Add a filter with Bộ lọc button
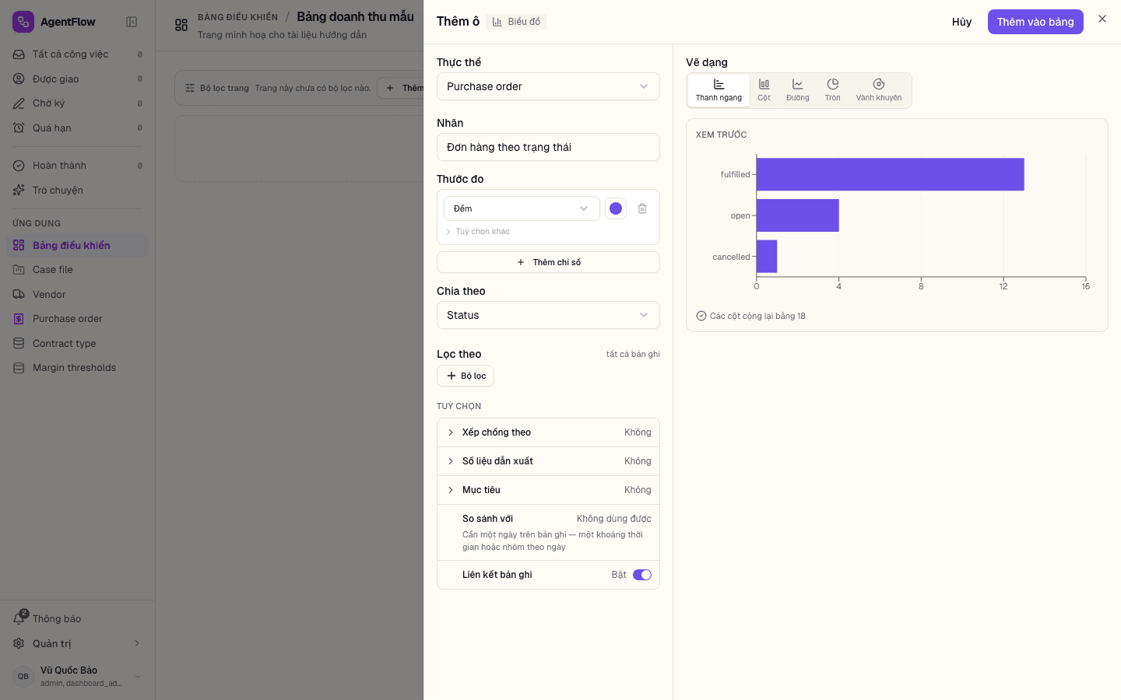Screen dimensions: 1121x700 466,376
